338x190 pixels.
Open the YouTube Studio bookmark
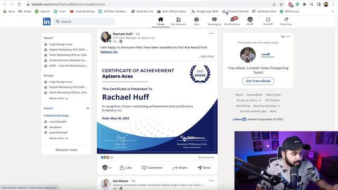[x=82, y=12]
